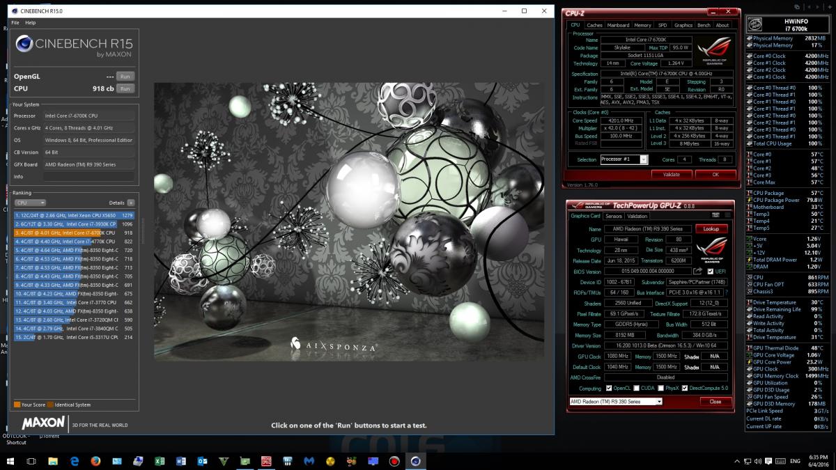The width and height of the screenshot is (836, 470).
Task: Click GPU-Z screenshot camera icon
Action: 715,215
